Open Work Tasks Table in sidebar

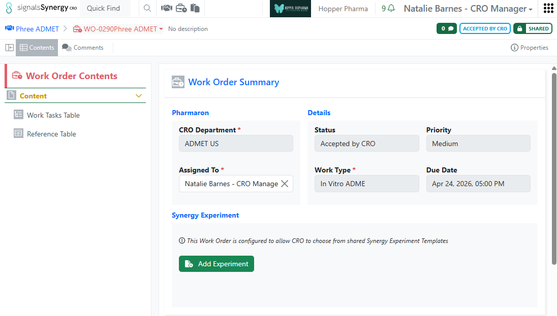[x=53, y=115]
